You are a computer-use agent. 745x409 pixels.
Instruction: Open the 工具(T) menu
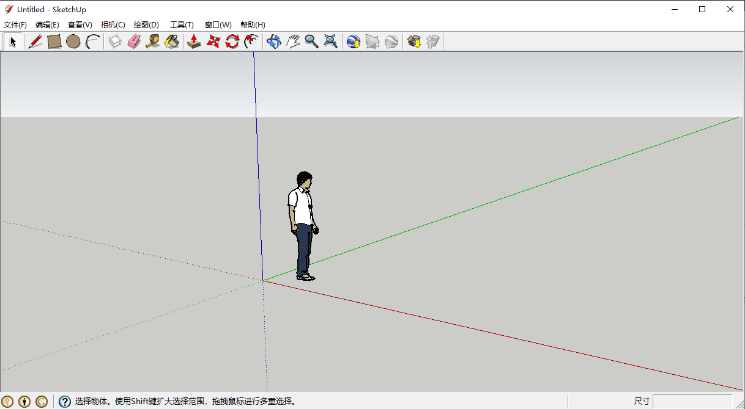(182, 25)
